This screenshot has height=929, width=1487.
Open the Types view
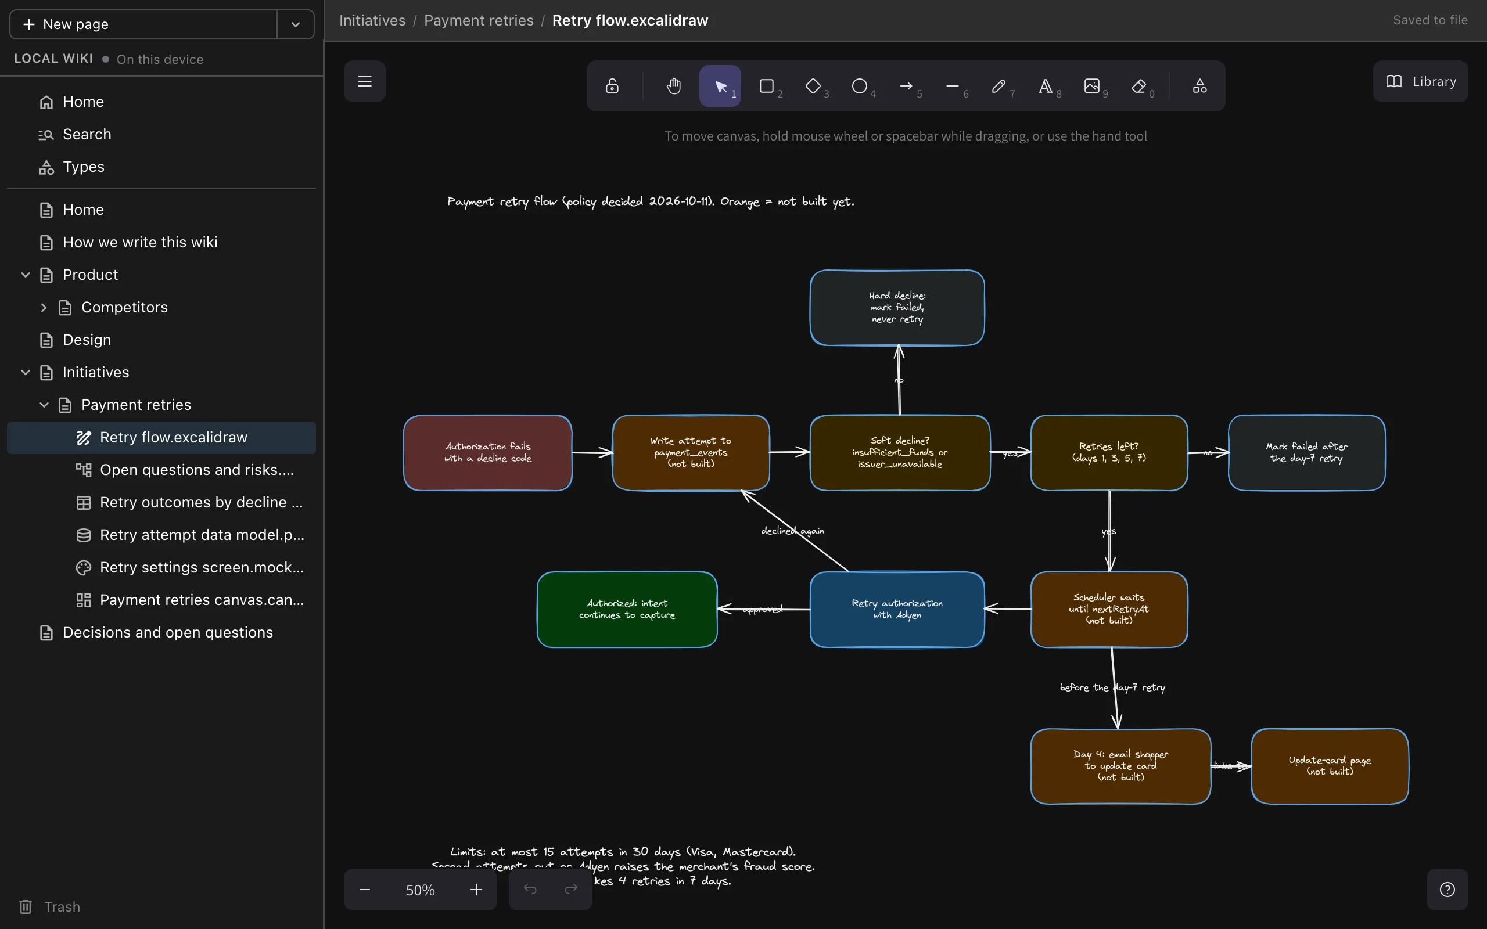pos(161,167)
